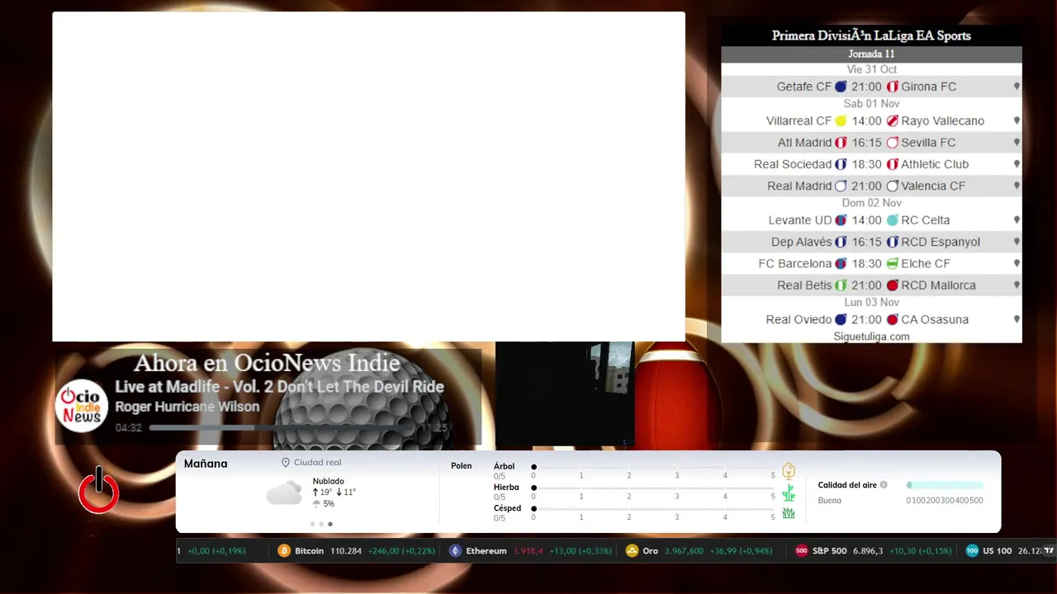Click the Dom 02 Nov date row

[871, 203]
